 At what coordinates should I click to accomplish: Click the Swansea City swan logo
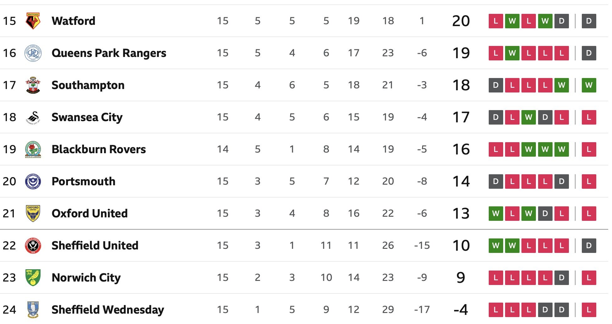pos(33,117)
